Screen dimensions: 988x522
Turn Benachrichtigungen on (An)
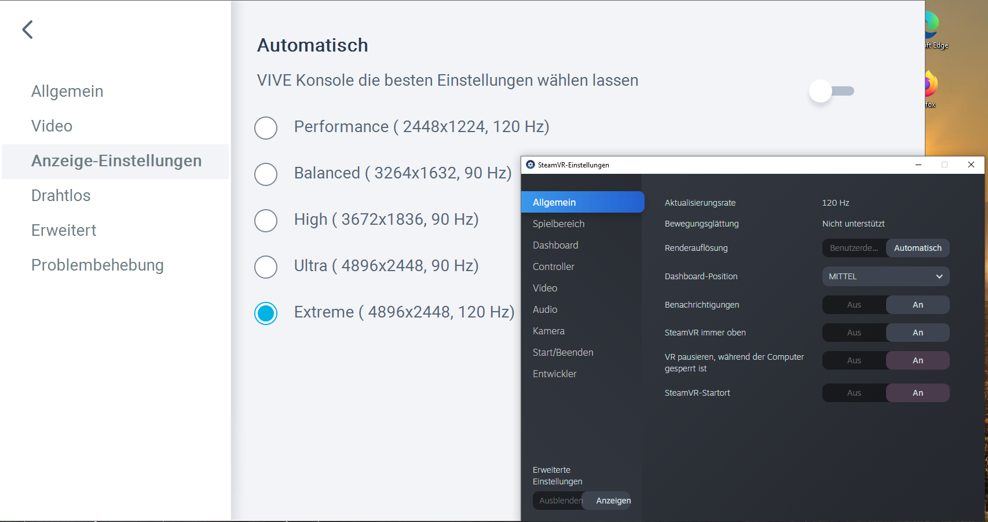pyautogui.click(x=918, y=305)
